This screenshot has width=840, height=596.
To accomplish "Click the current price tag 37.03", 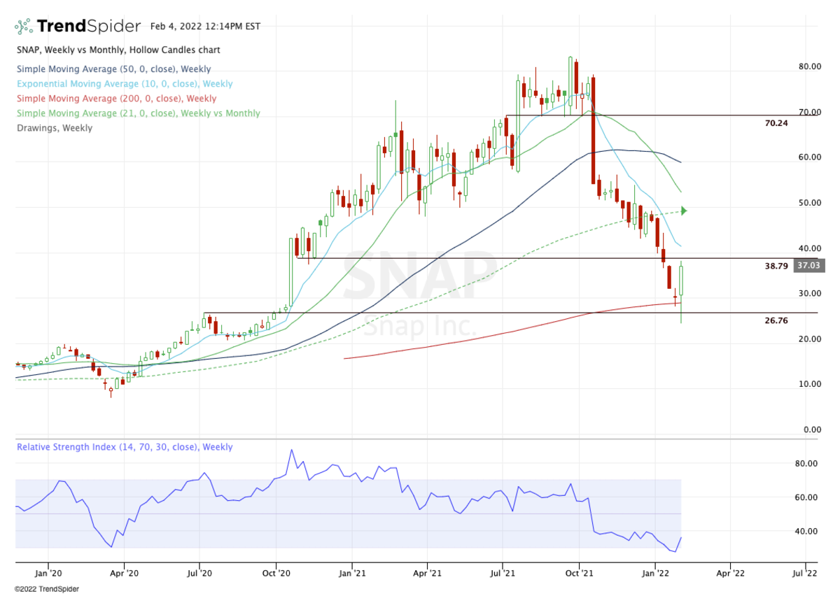I will tap(808, 266).
